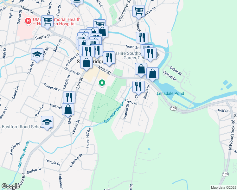
Task: Click the green circle location pin
Action: 102,83
